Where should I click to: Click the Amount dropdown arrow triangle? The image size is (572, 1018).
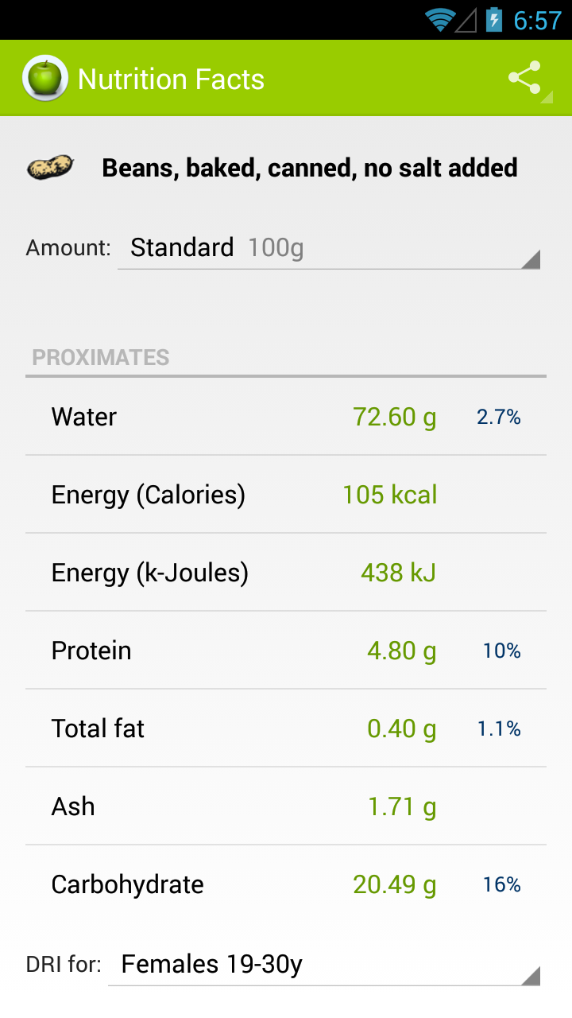point(531,259)
